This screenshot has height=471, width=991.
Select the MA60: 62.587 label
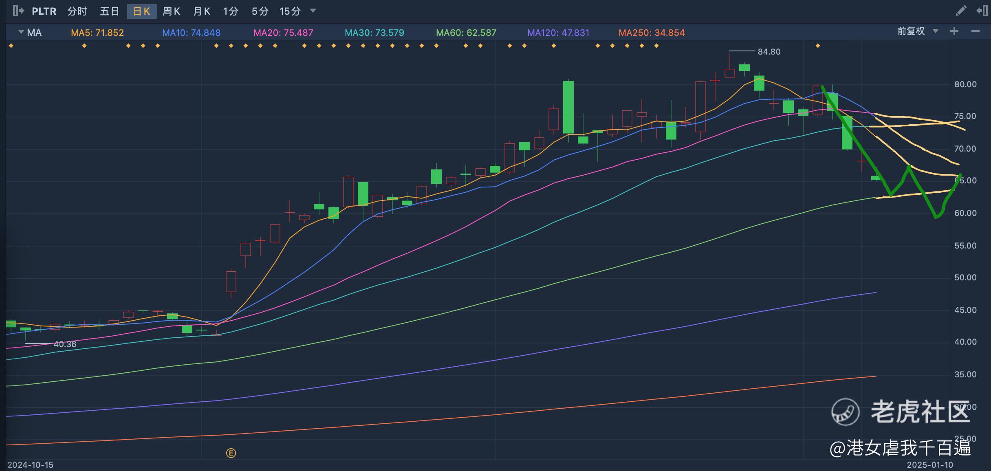(466, 33)
